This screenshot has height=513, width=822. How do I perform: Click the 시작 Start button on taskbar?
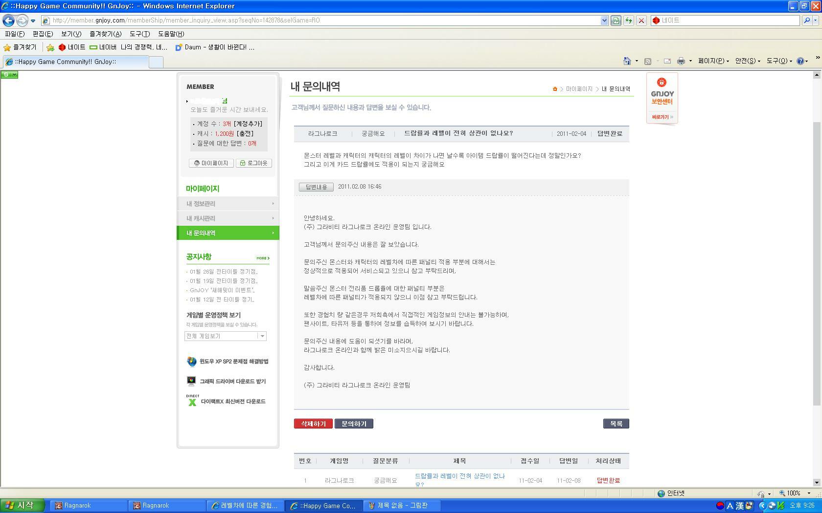(22, 506)
